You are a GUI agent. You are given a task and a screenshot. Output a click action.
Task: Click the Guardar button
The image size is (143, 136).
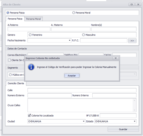point(123,129)
